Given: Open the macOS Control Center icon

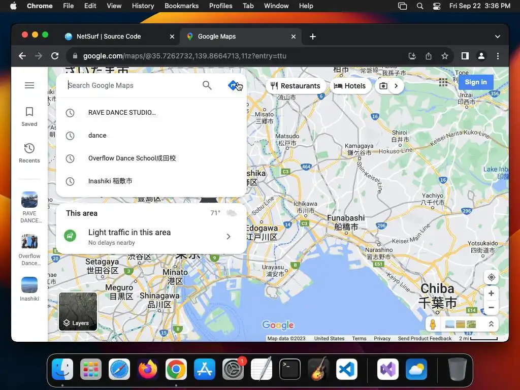Looking at the screenshot, I should click(x=437, y=6).
